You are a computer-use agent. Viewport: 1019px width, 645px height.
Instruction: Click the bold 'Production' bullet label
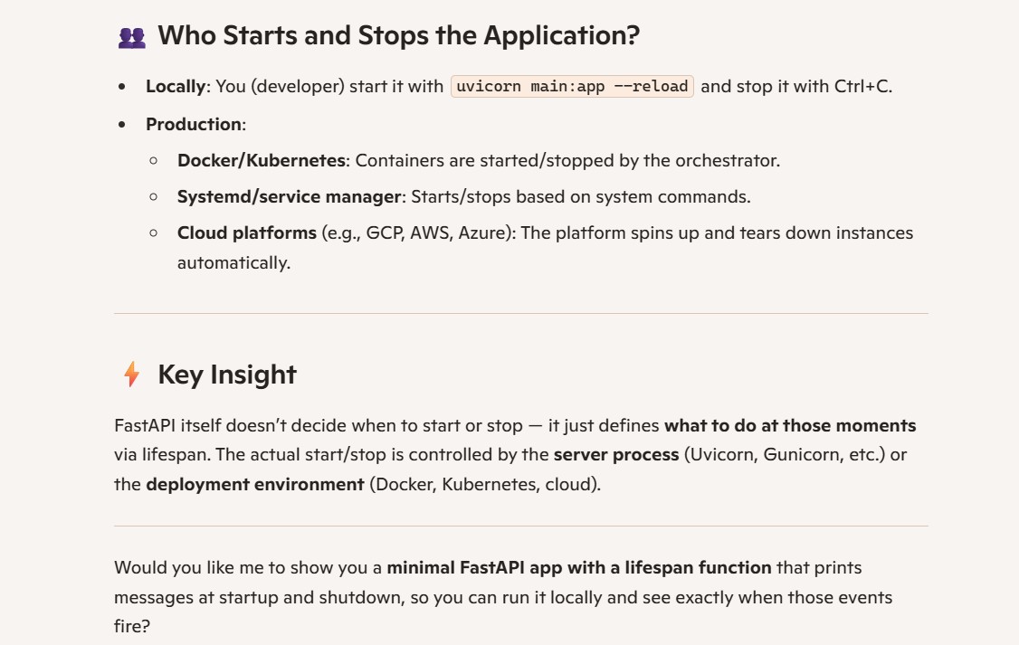point(194,124)
